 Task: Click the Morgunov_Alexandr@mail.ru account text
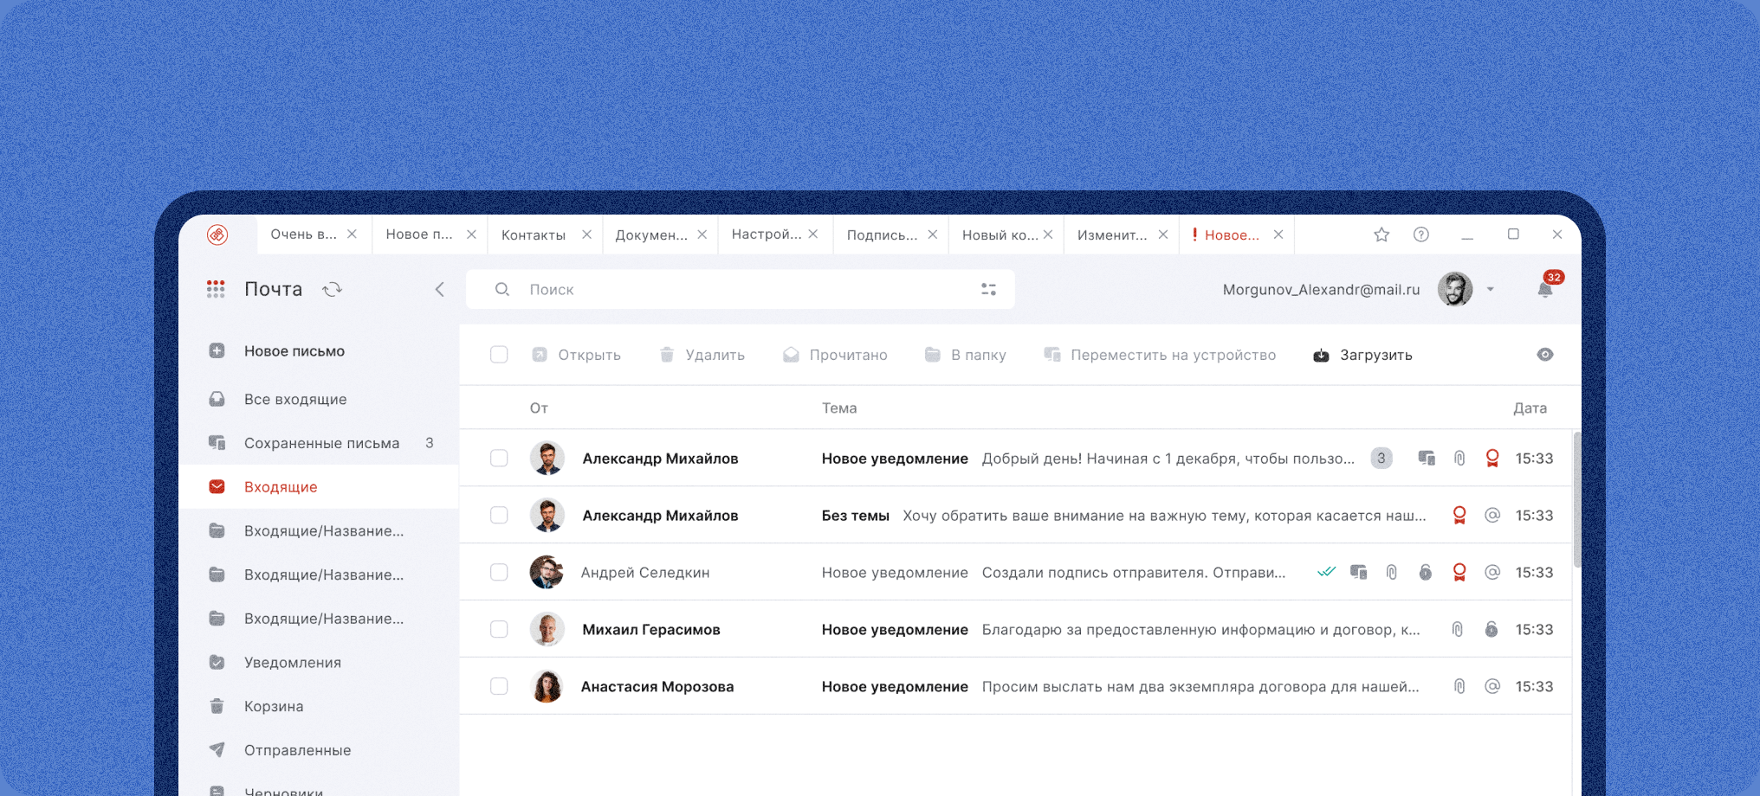[1321, 289]
